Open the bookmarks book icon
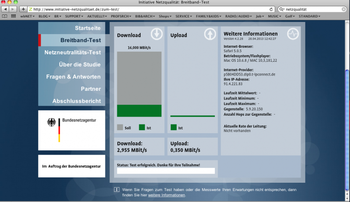This screenshot has height=202, width=350. coord(5,16)
